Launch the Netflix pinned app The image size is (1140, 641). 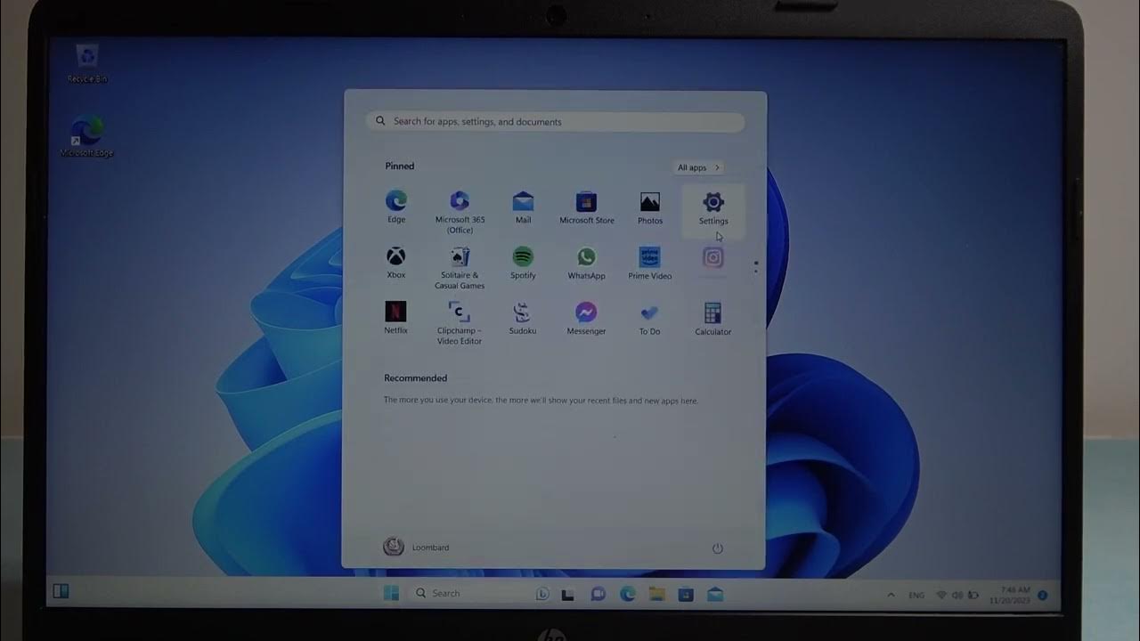[395, 316]
